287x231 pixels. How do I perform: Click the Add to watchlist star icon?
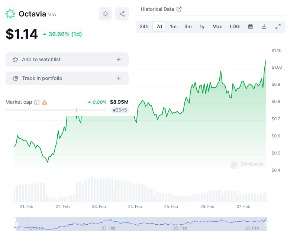[x=15, y=60]
